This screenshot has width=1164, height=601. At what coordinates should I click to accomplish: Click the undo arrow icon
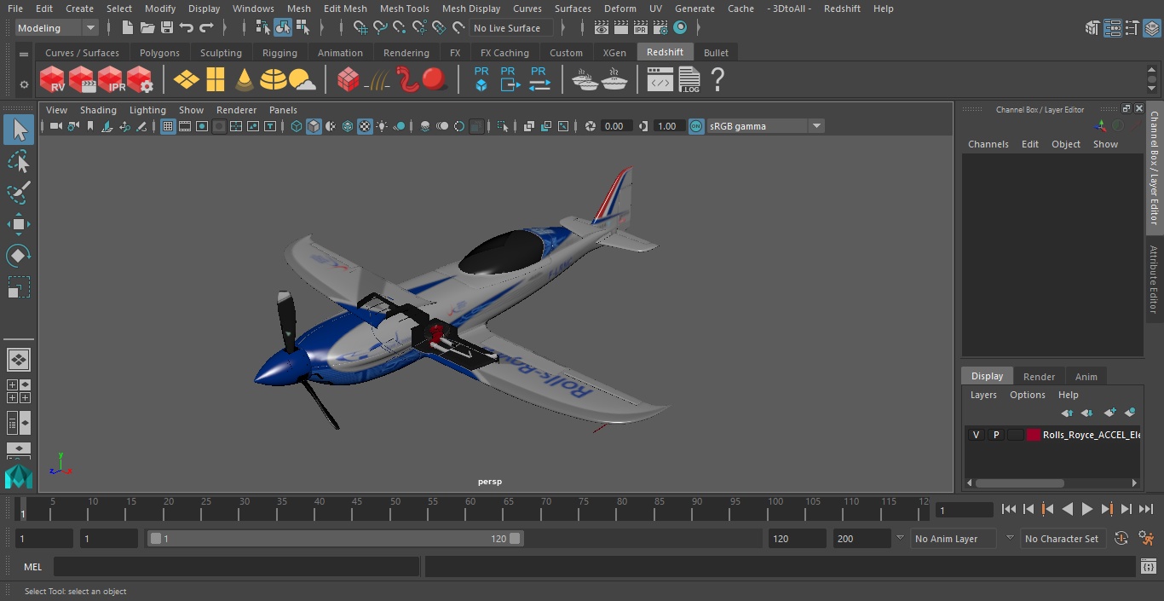coord(187,28)
